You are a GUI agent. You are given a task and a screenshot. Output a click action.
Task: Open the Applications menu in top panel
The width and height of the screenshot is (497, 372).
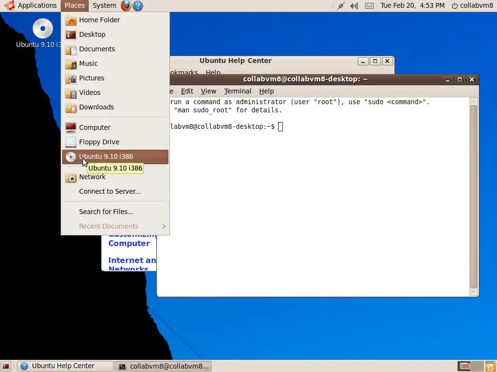[31, 5]
